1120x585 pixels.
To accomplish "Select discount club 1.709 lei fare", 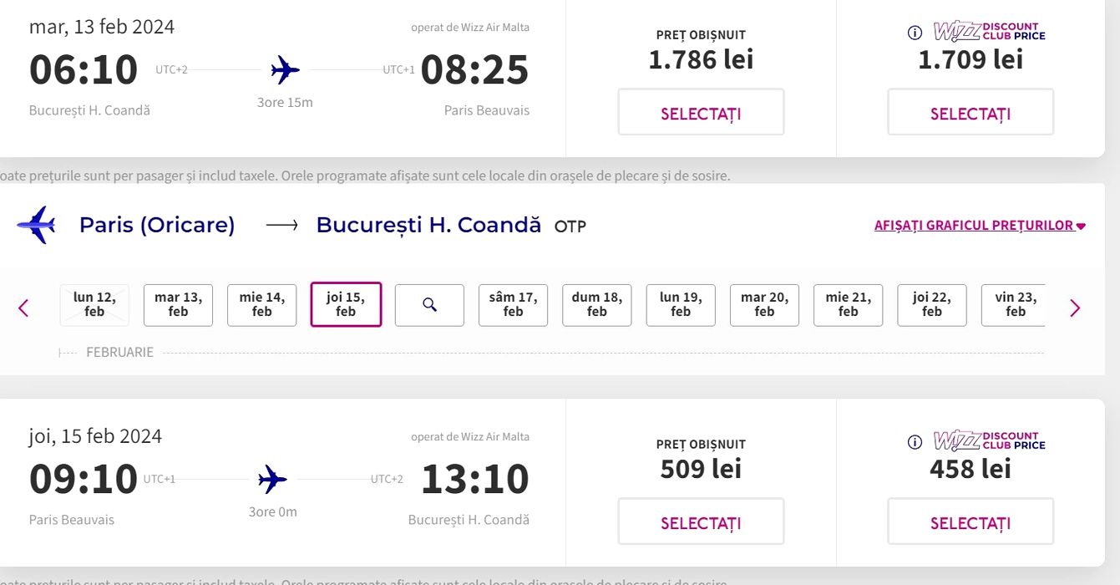I will pos(970,112).
